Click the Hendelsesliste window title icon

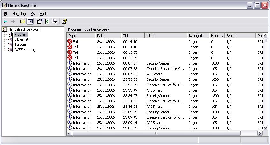[x=4, y=5]
